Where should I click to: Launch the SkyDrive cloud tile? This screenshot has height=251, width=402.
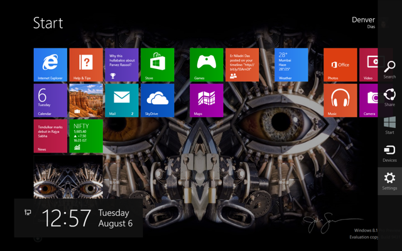pos(157,100)
